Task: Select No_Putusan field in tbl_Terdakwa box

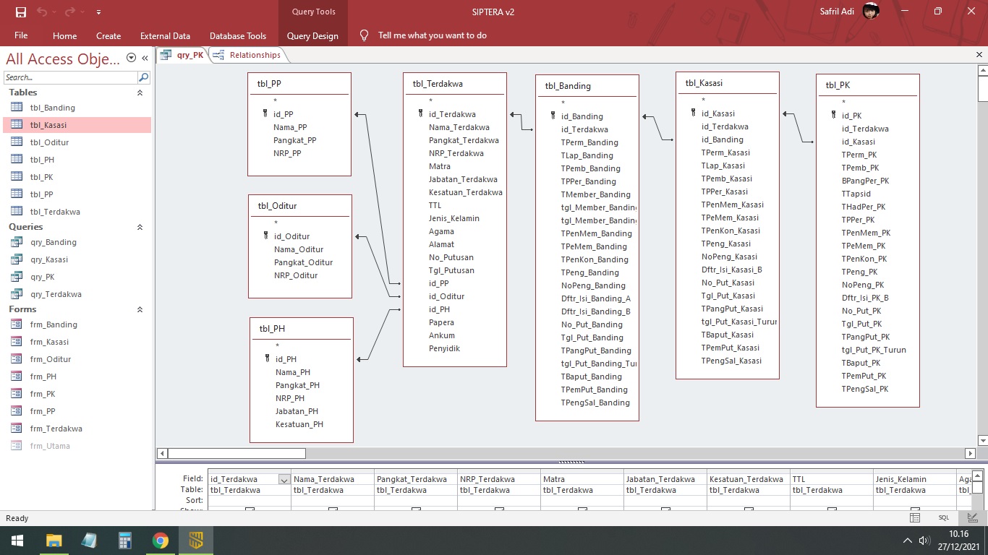Action: tap(451, 257)
